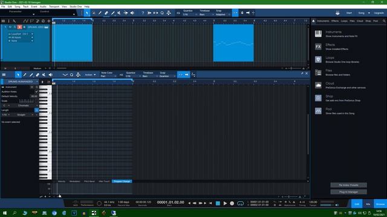
Task: Click the browser Home icon
Action: click(313, 21)
